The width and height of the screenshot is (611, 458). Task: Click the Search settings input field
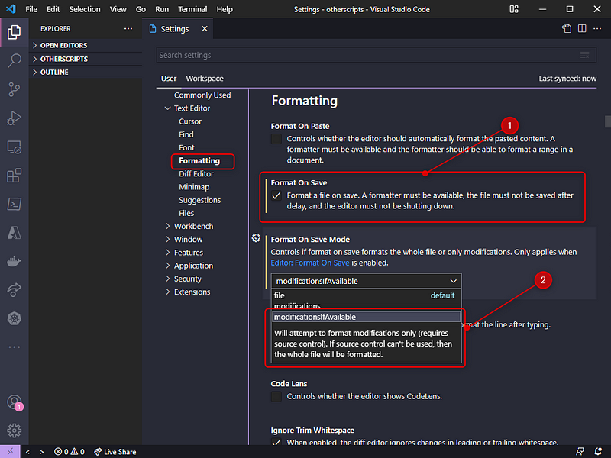point(367,55)
